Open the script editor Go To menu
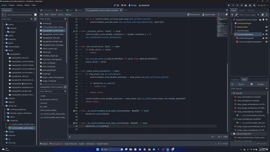This screenshot has height=152, width=270. pyautogui.click(x=61, y=15)
